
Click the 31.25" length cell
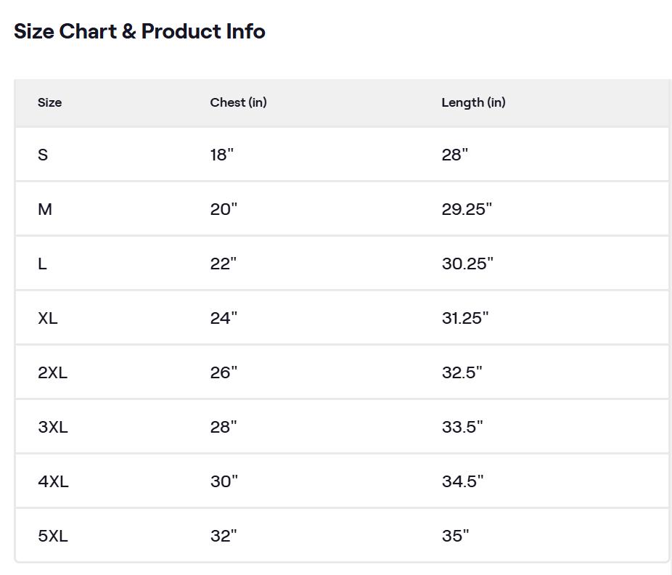[x=465, y=318]
